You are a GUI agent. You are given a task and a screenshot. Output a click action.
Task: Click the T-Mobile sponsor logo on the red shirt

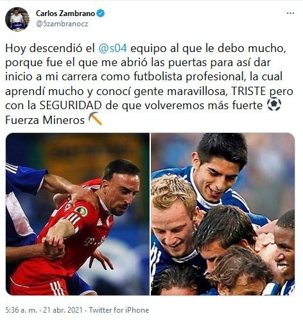pyautogui.click(x=94, y=241)
